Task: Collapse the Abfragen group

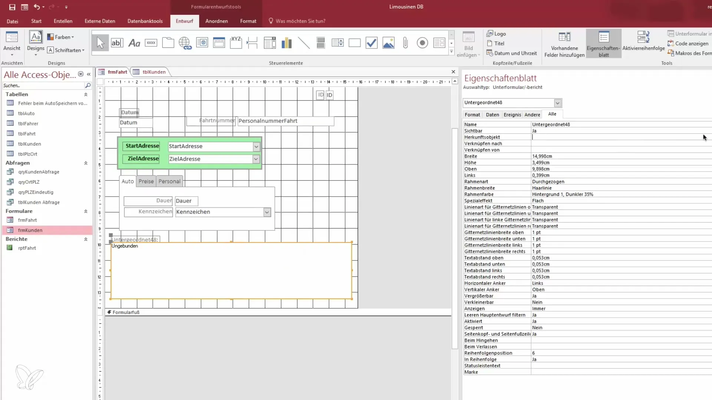Action: (86, 163)
